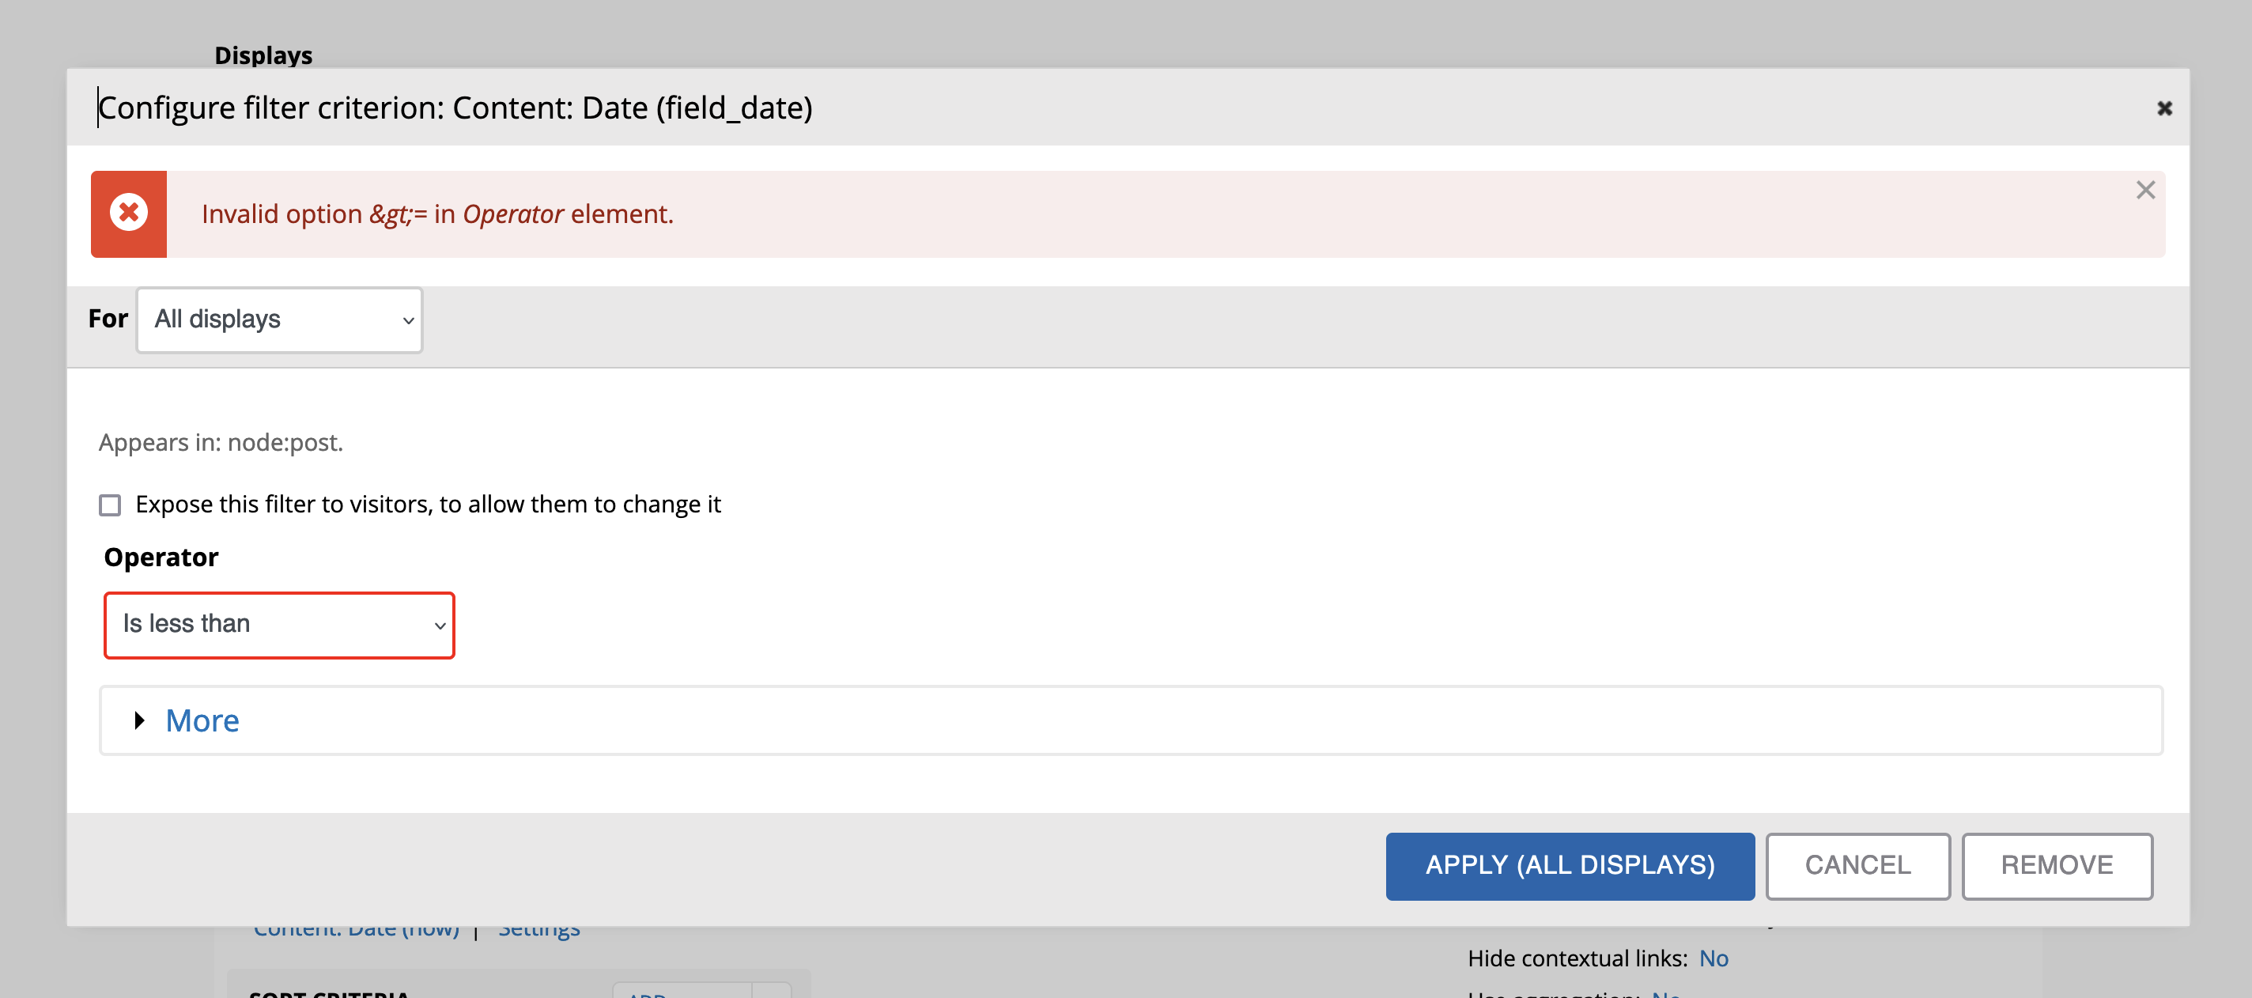
Task: Click the APPLY (ALL DISPLAYS) button
Action: (x=1570, y=865)
